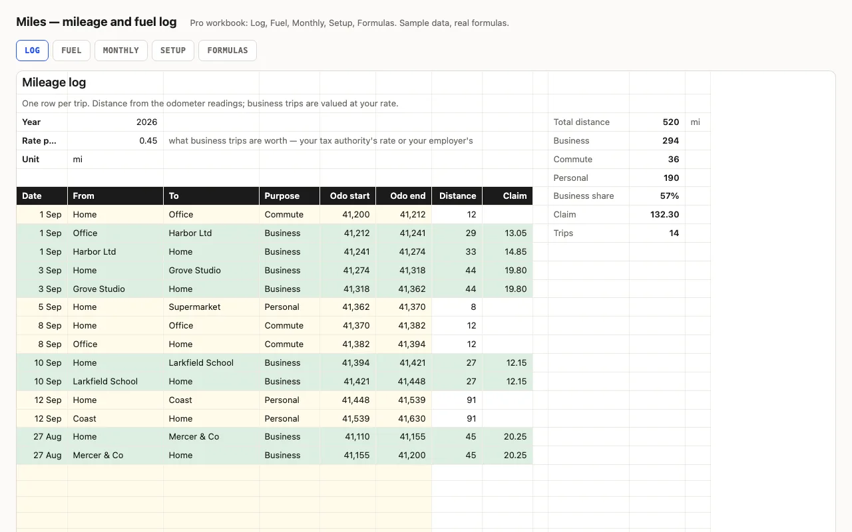Click odometer start reading 41,110
Image resolution: width=852 pixels, height=532 pixels.
(x=347, y=437)
